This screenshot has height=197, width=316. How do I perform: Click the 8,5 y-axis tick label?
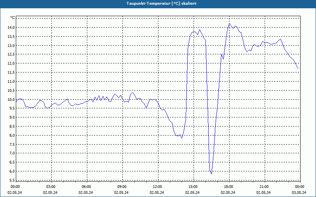tap(13, 126)
